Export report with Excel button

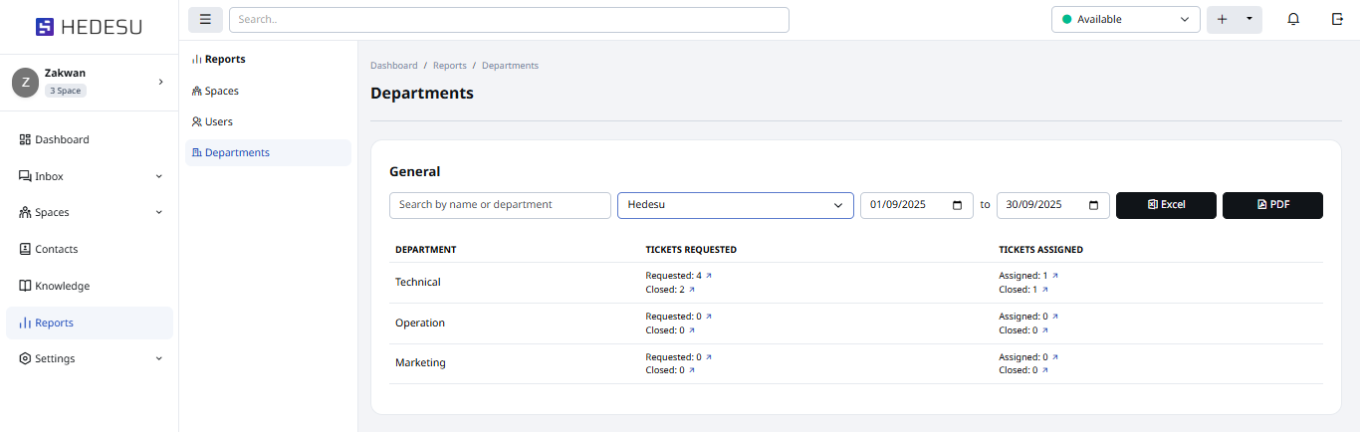[1166, 205]
